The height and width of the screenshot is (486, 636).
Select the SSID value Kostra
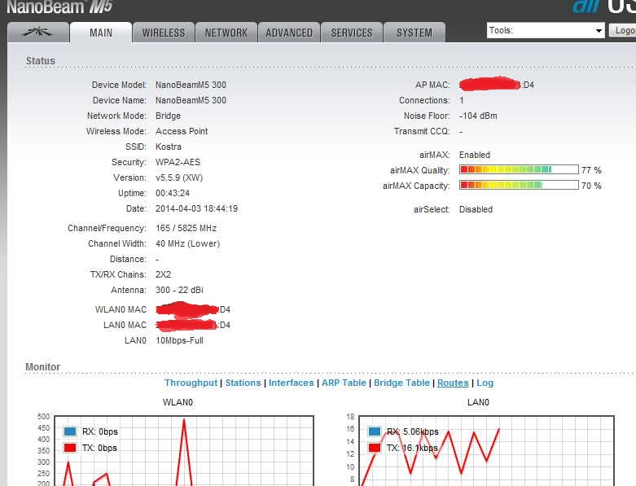(x=169, y=147)
